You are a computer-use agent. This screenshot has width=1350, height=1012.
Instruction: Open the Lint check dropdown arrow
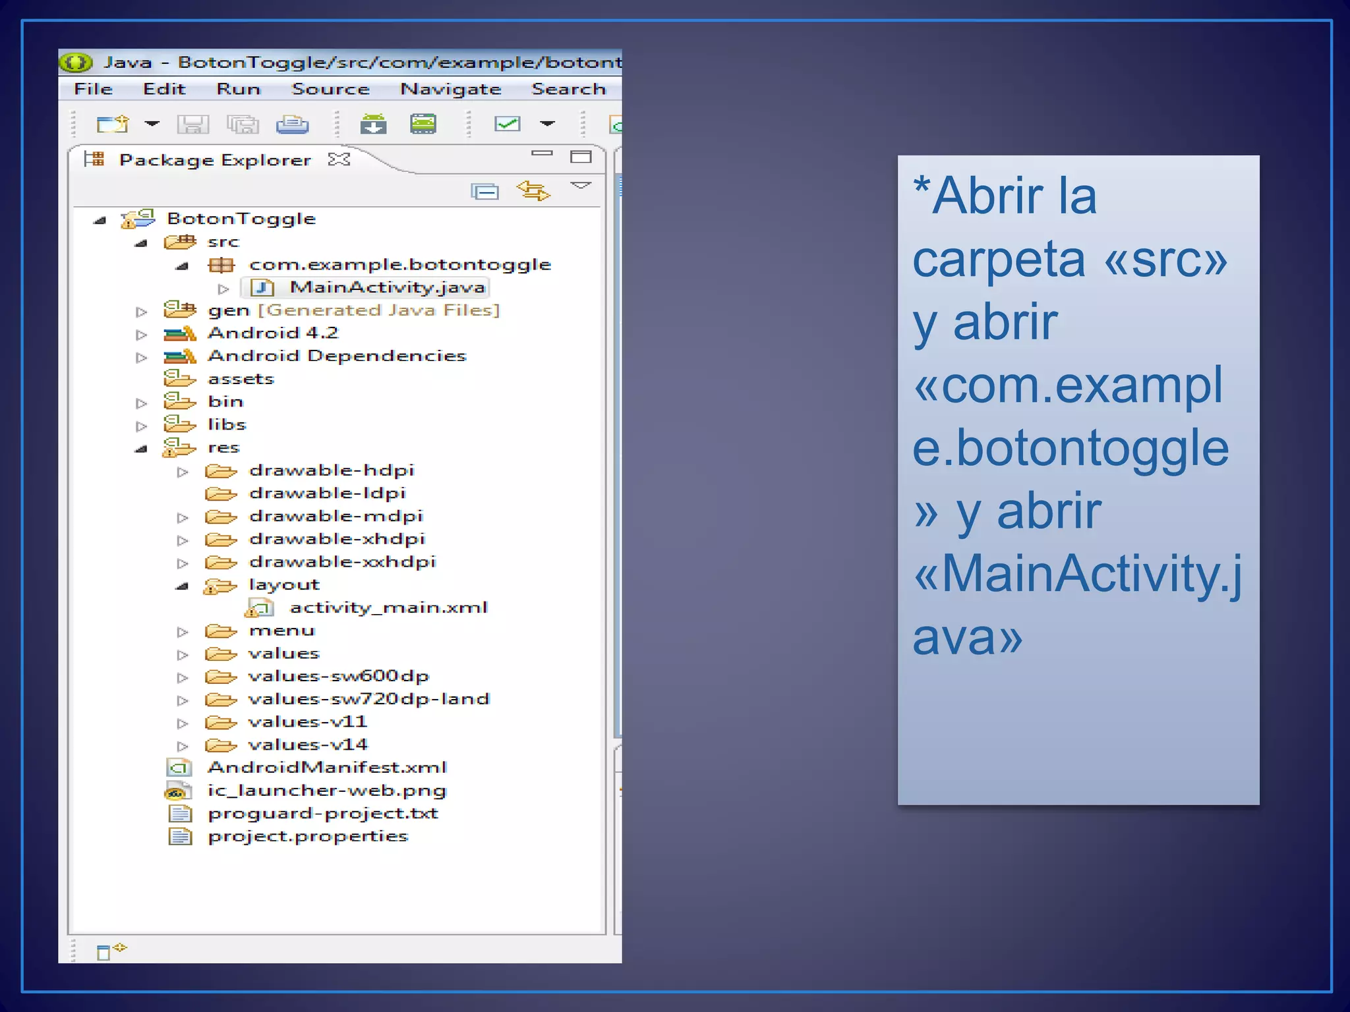[x=548, y=123]
